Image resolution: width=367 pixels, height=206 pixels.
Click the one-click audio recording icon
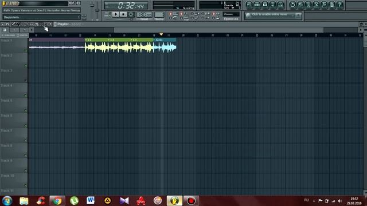(x=324, y=5)
